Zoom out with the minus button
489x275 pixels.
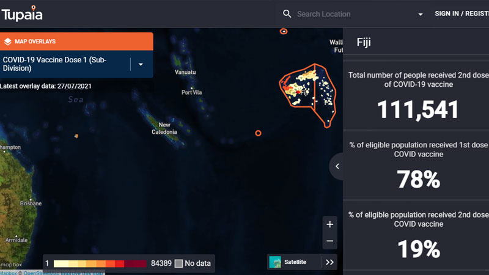click(329, 241)
